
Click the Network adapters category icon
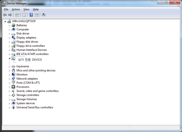[x=14, y=79]
